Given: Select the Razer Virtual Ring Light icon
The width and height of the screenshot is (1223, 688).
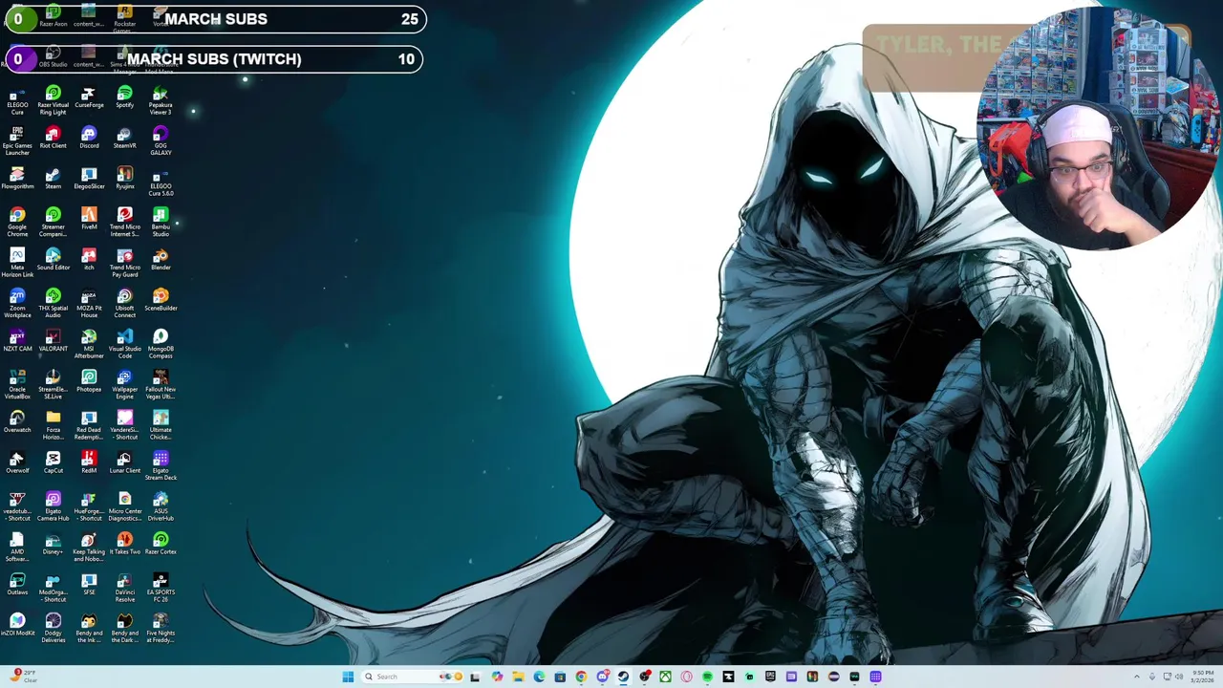Looking at the screenshot, I should [53, 101].
